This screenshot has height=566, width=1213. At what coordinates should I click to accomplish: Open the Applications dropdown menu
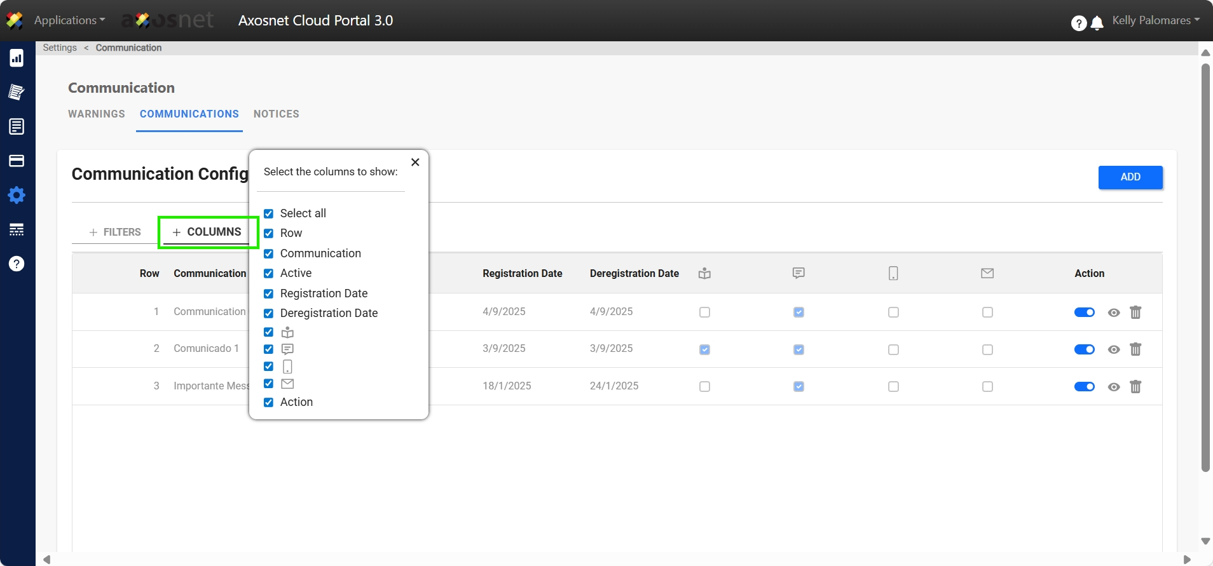(69, 20)
